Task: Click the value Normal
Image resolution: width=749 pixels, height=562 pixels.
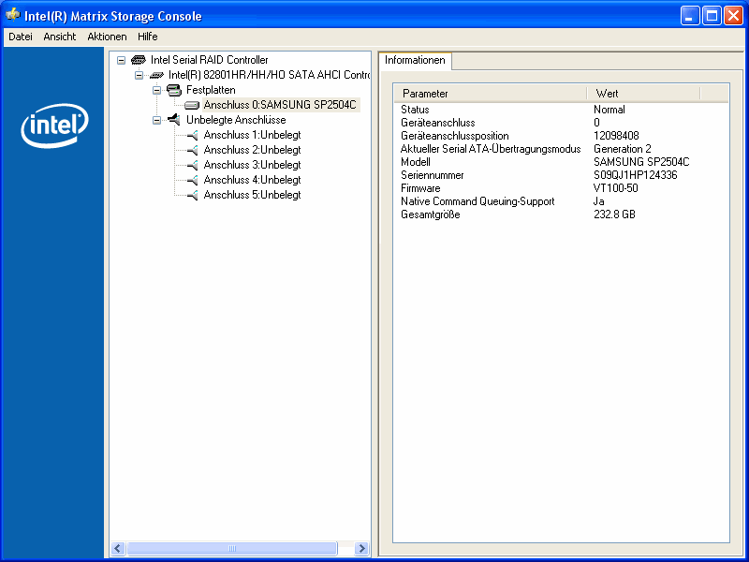Action: click(609, 110)
